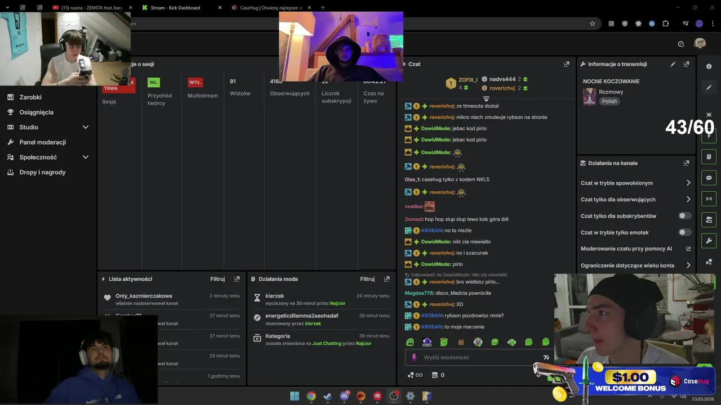Open Moderowanie czatu przy pomocy AI link
The width and height of the screenshot is (721, 405).
point(636,249)
